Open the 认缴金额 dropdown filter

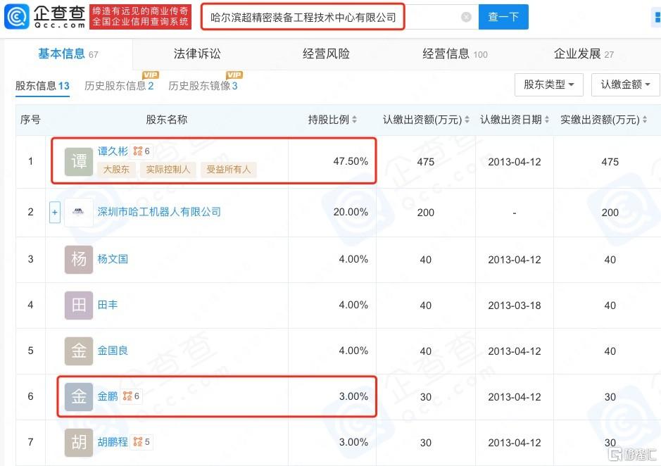click(x=625, y=84)
